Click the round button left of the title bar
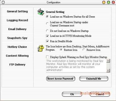This screenshot has height=101, width=116. [3, 2]
